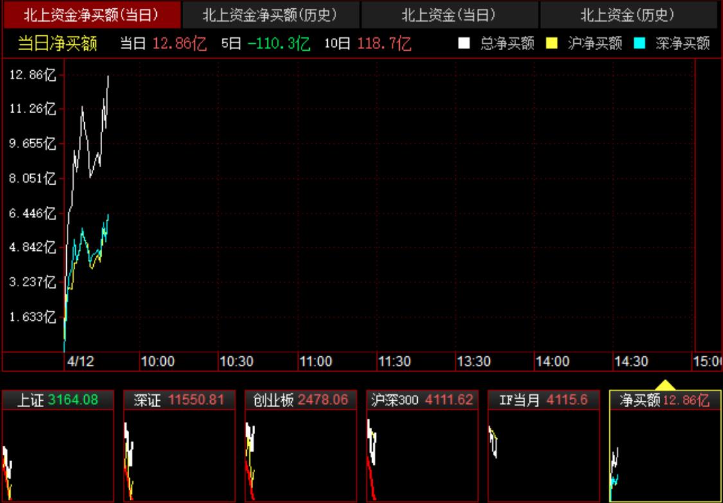Switch to 北上资金净买额(历史) tab
The image size is (723, 503).
tap(271, 15)
